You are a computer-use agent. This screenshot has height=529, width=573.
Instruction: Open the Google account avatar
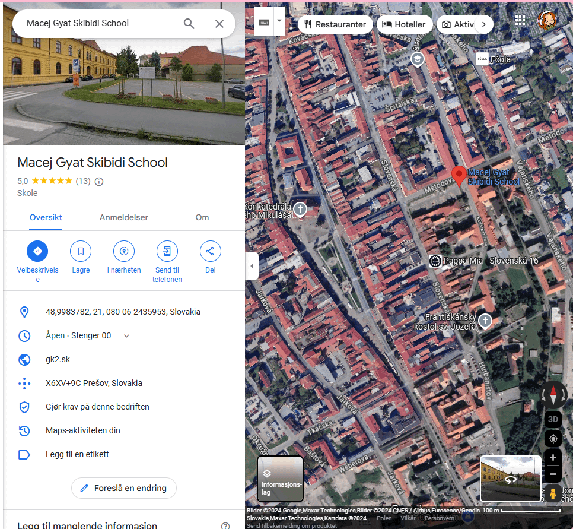(547, 20)
